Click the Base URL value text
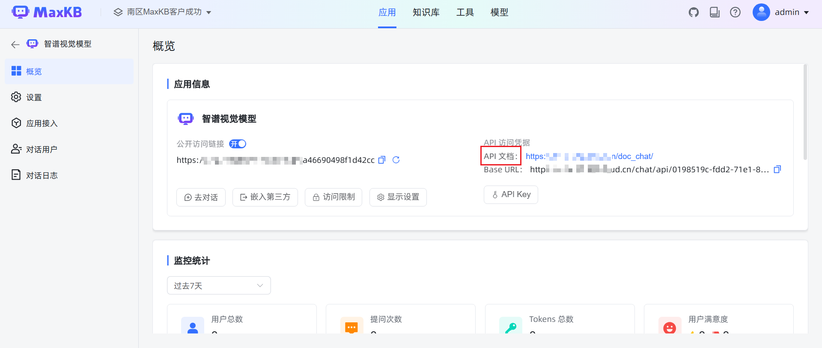Image resolution: width=822 pixels, height=348 pixels. click(x=649, y=170)
